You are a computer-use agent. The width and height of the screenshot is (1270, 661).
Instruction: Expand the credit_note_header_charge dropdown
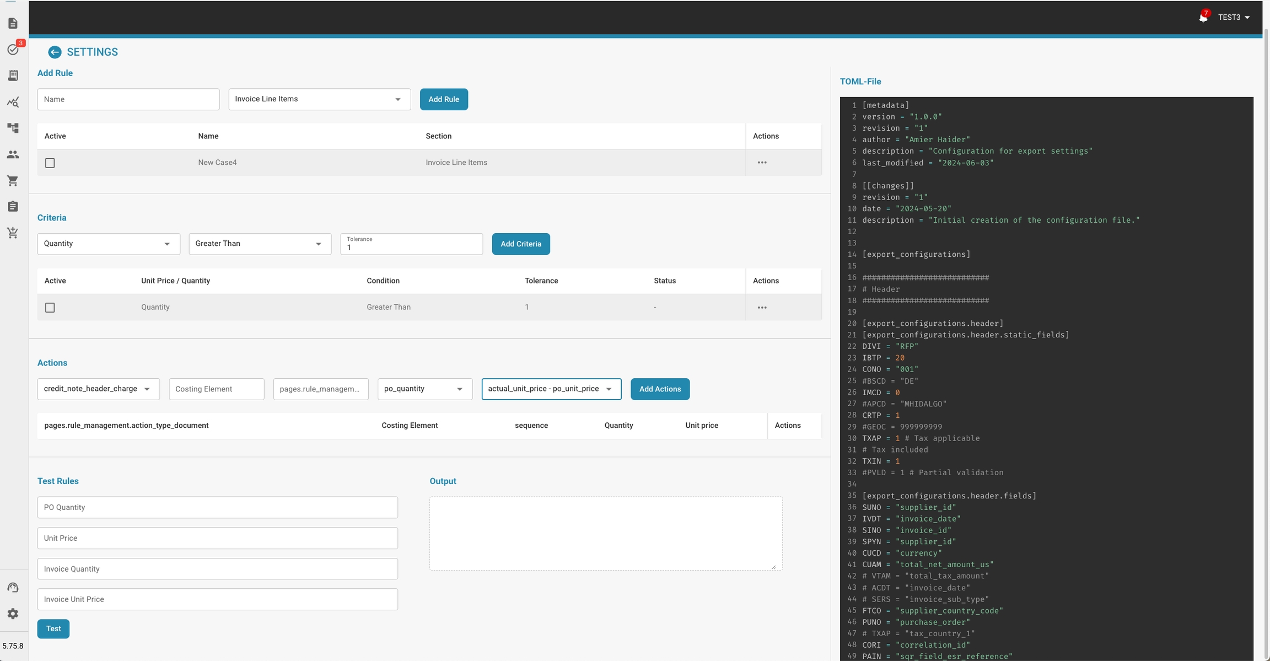[98, 389]
